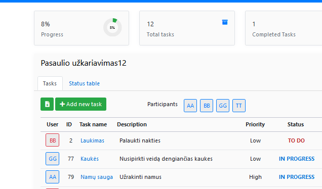Viewport: 322px width, 189px height.
Task: Click the ID 79 cell
Action: tap(71, 177)
